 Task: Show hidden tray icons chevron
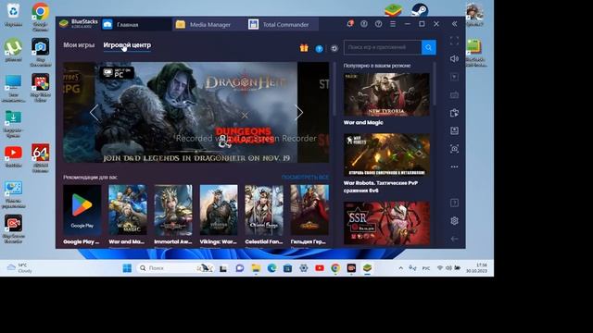coord(400,268)
